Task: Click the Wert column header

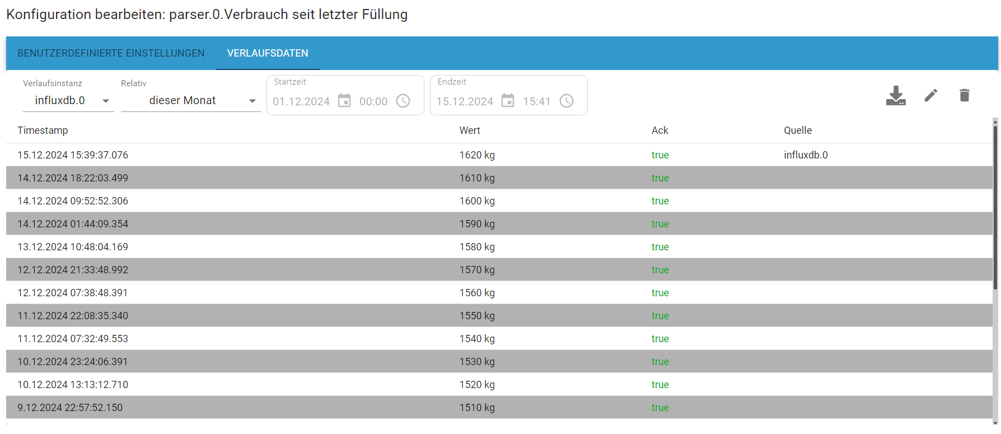Action: (470, 130)
